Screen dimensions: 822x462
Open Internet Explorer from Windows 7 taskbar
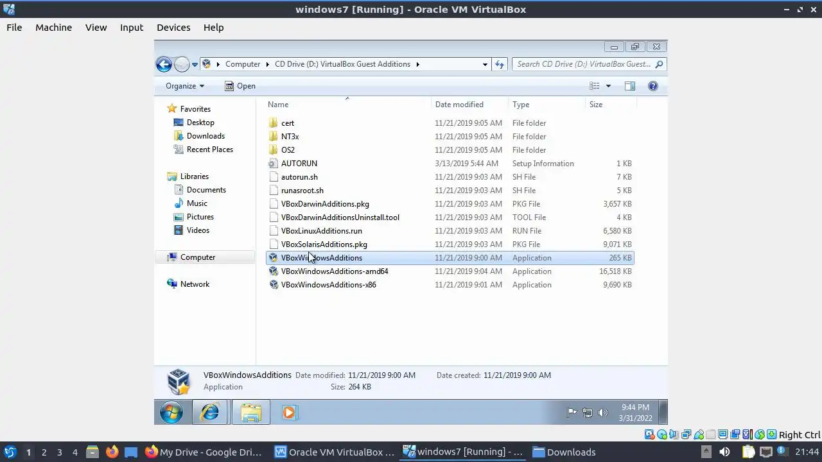pyautogui.click(x=209, y=412)
